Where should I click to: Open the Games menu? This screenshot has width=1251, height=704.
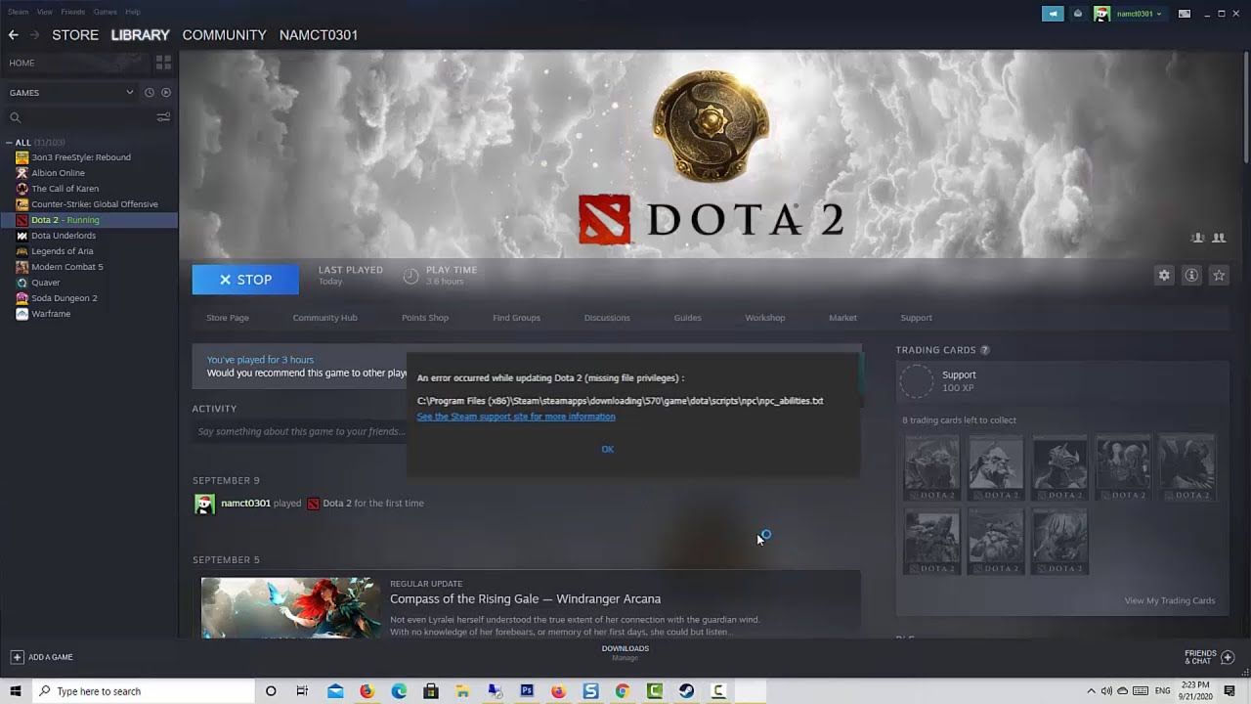[x=106, y=12]
